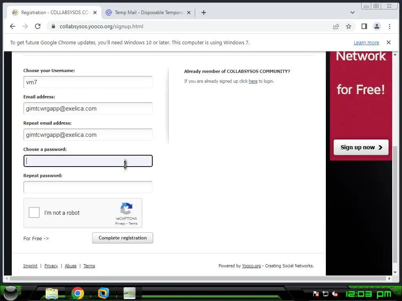The image size is (402, 301).
Task: Go back to the previous page
Action: tap(12, 26)
